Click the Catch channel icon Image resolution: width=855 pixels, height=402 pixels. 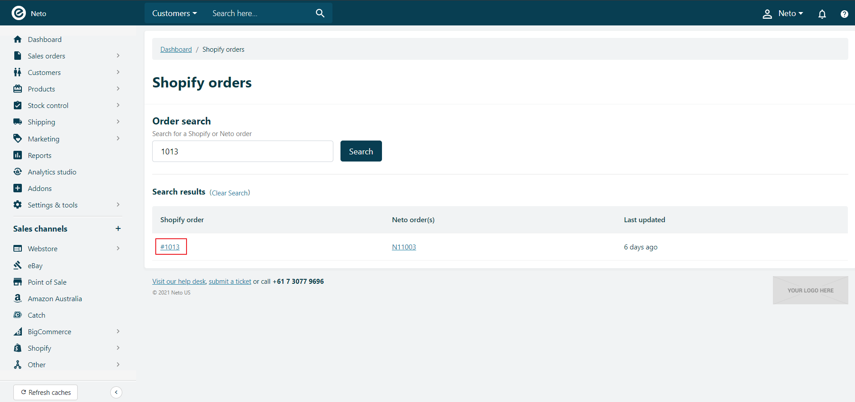(17, 315)
